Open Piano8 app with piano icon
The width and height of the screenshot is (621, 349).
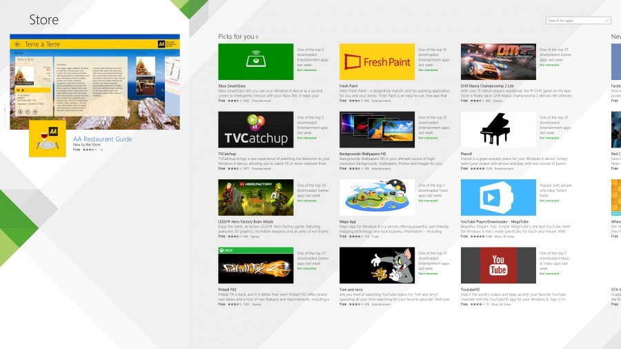497,130
